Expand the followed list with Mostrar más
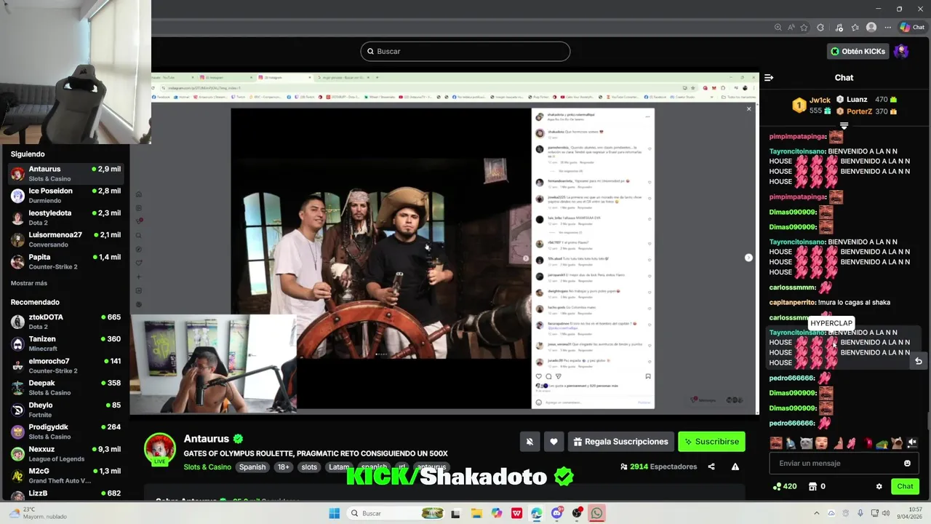 point(29,283)
